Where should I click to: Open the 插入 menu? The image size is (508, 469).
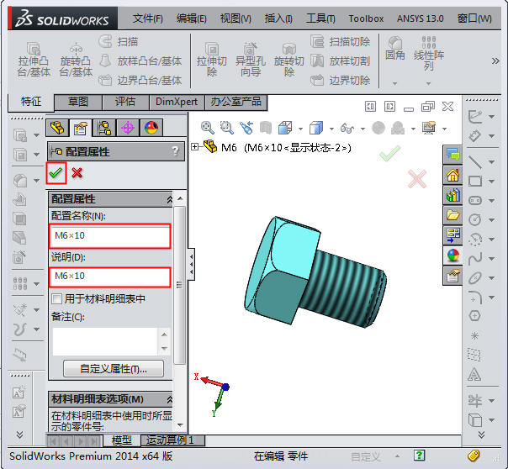pos(278,18)
